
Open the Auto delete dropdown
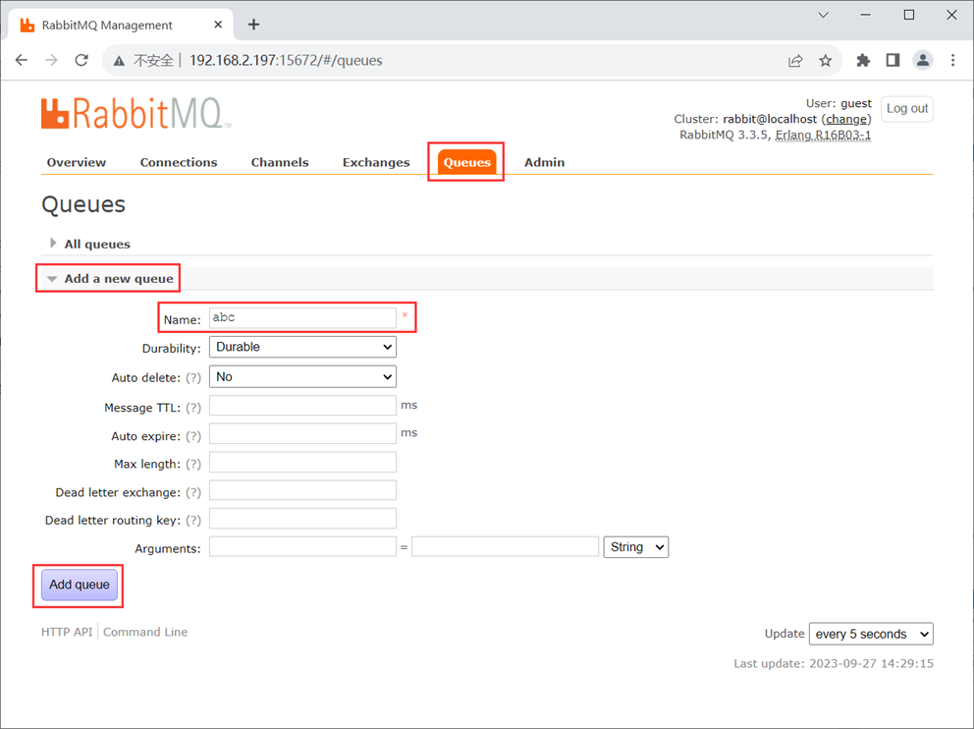(302, 376)
